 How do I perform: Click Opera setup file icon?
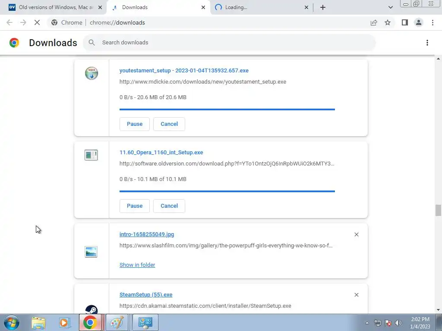[x=91, y=155]
